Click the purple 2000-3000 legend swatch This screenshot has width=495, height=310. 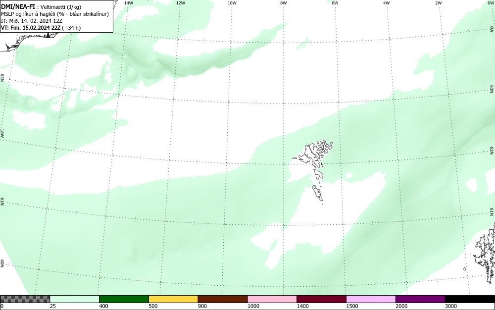[420, 299]
